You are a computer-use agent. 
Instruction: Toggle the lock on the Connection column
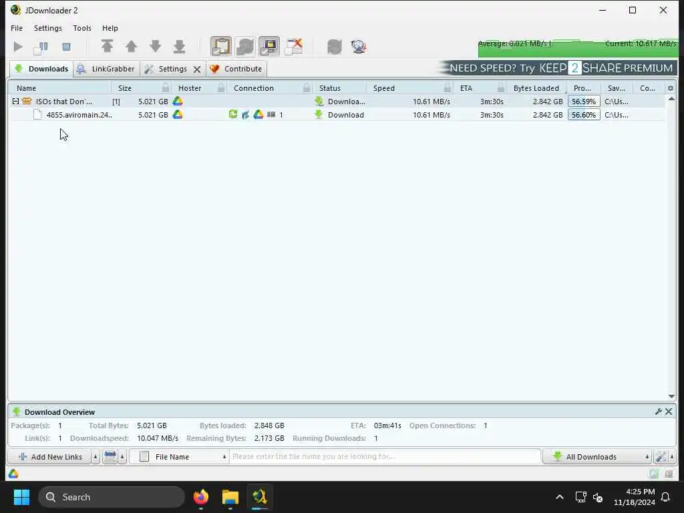coord(307,88)
